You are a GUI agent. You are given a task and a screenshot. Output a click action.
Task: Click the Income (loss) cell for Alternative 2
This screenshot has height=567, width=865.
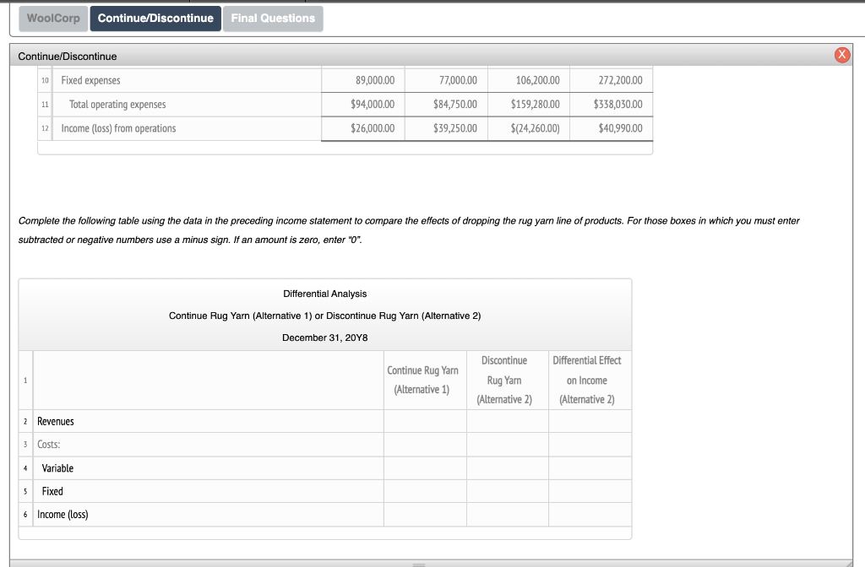point(507,515)
